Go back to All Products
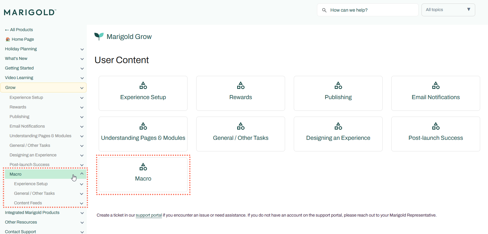This screenshot has height=234, width=488. [x=19, y=30]
